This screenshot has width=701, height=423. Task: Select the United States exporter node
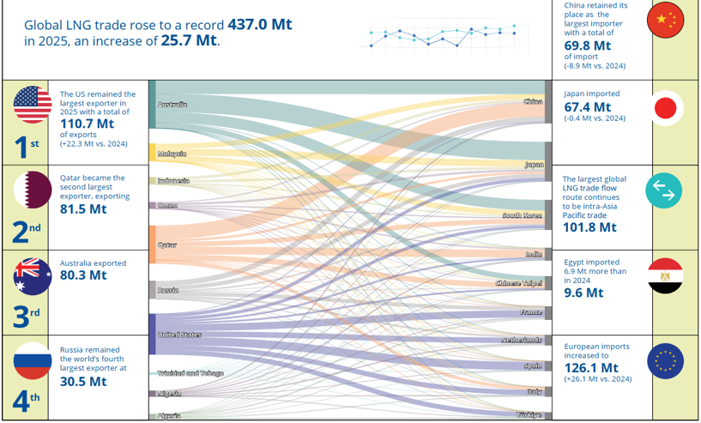click(152, 335)
